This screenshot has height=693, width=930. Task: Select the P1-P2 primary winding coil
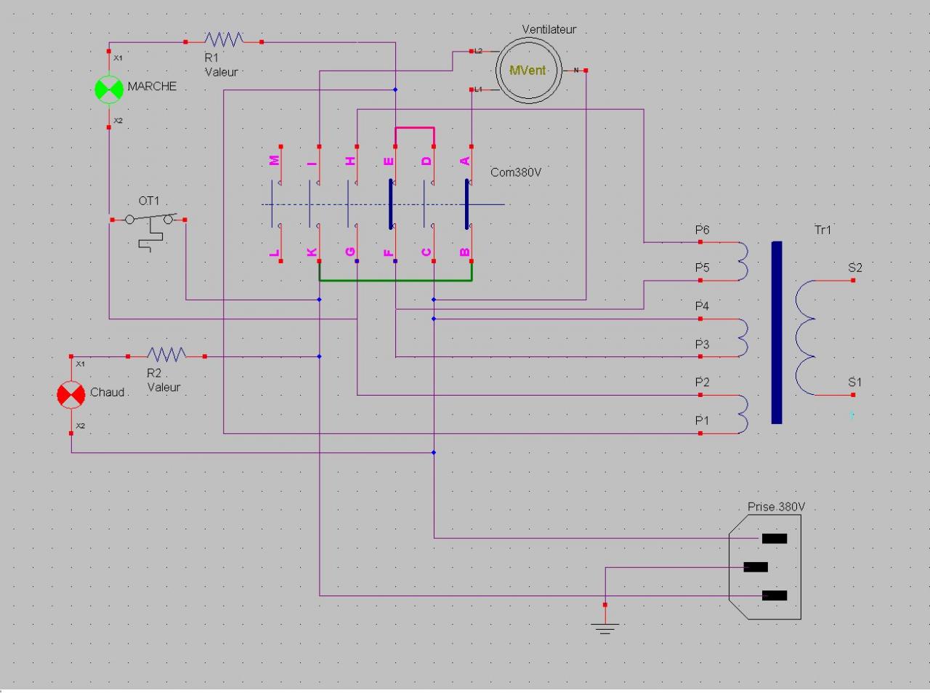[743, 414]
